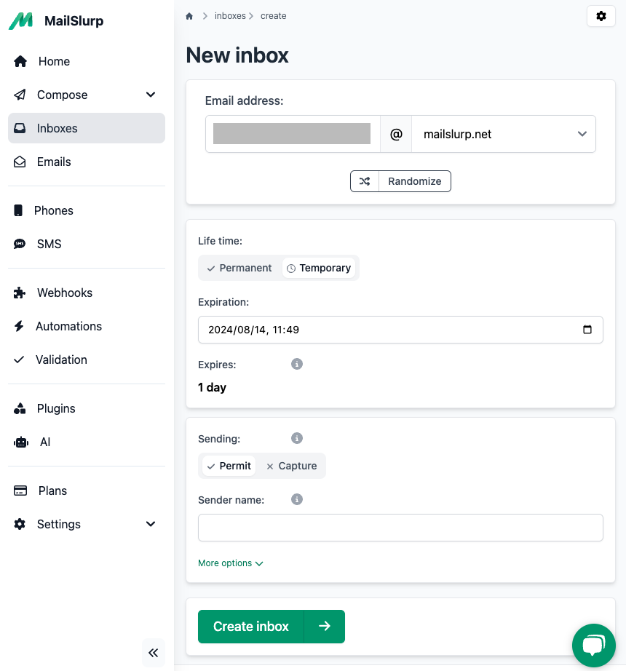The width and height of the screenshot is (626, 671).
Task: Click the Compose paper plane icon
Action: (x=20, y=95)
